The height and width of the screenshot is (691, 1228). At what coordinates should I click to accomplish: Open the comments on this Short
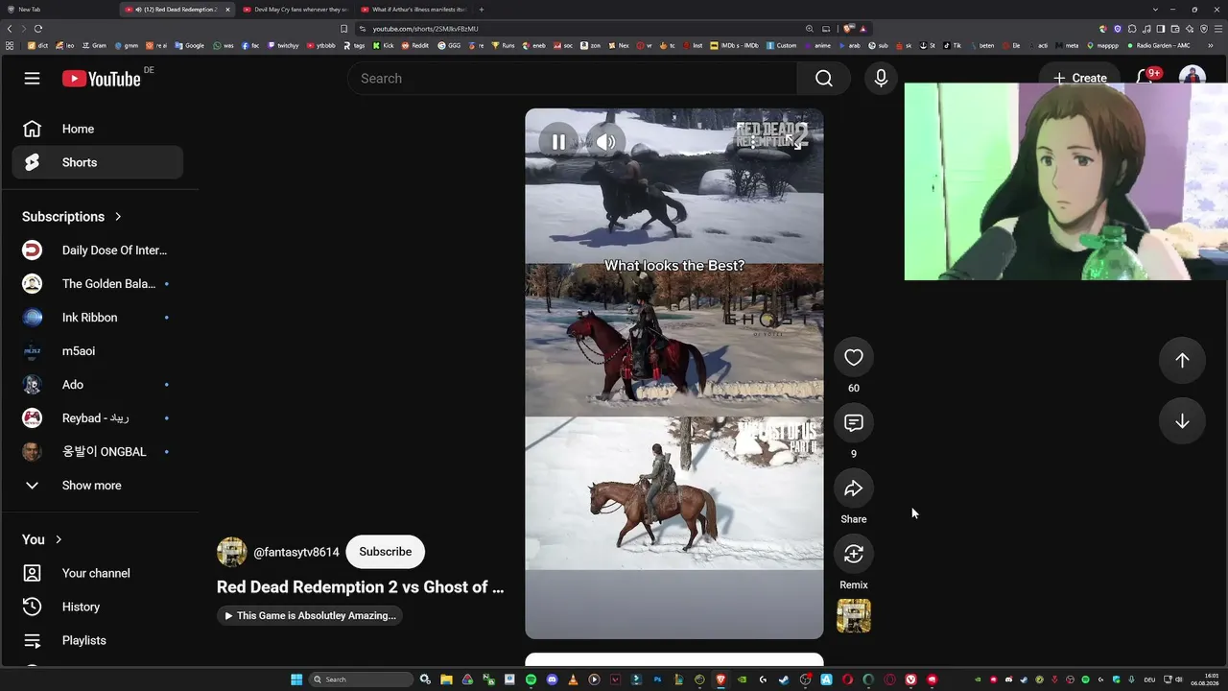854,423
